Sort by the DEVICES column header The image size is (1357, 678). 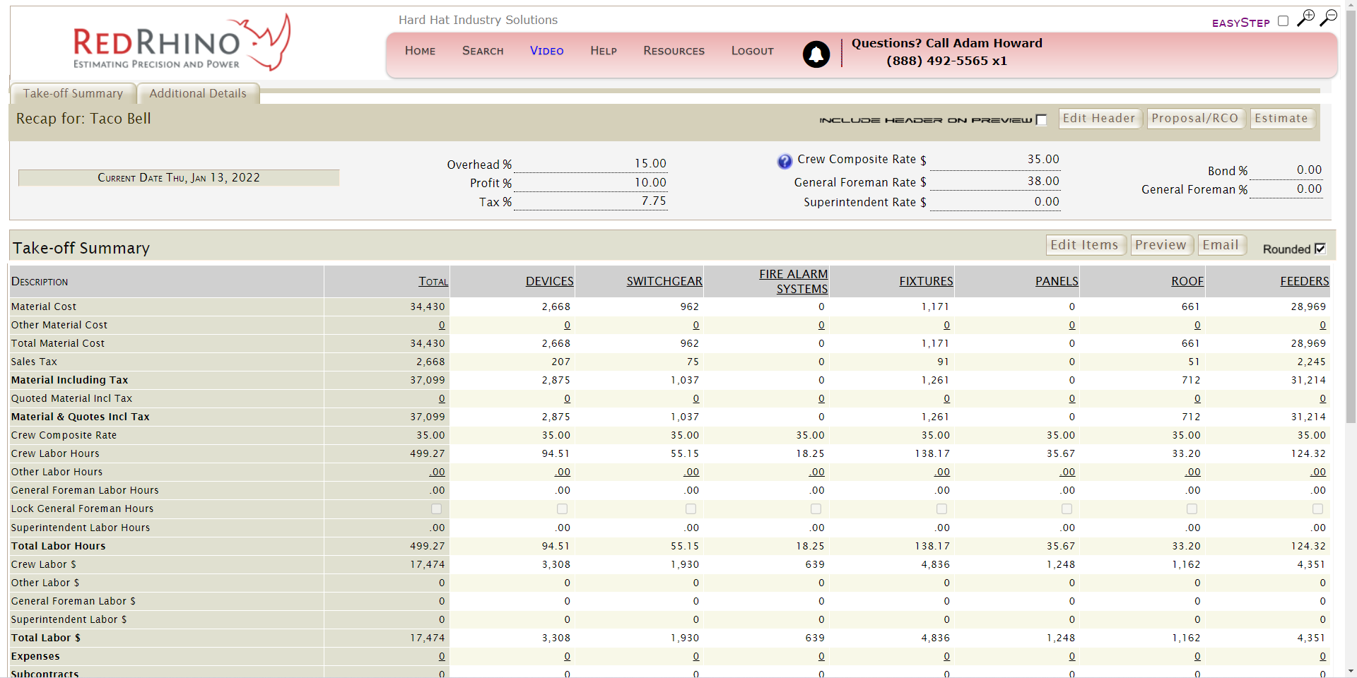(549, 281)
